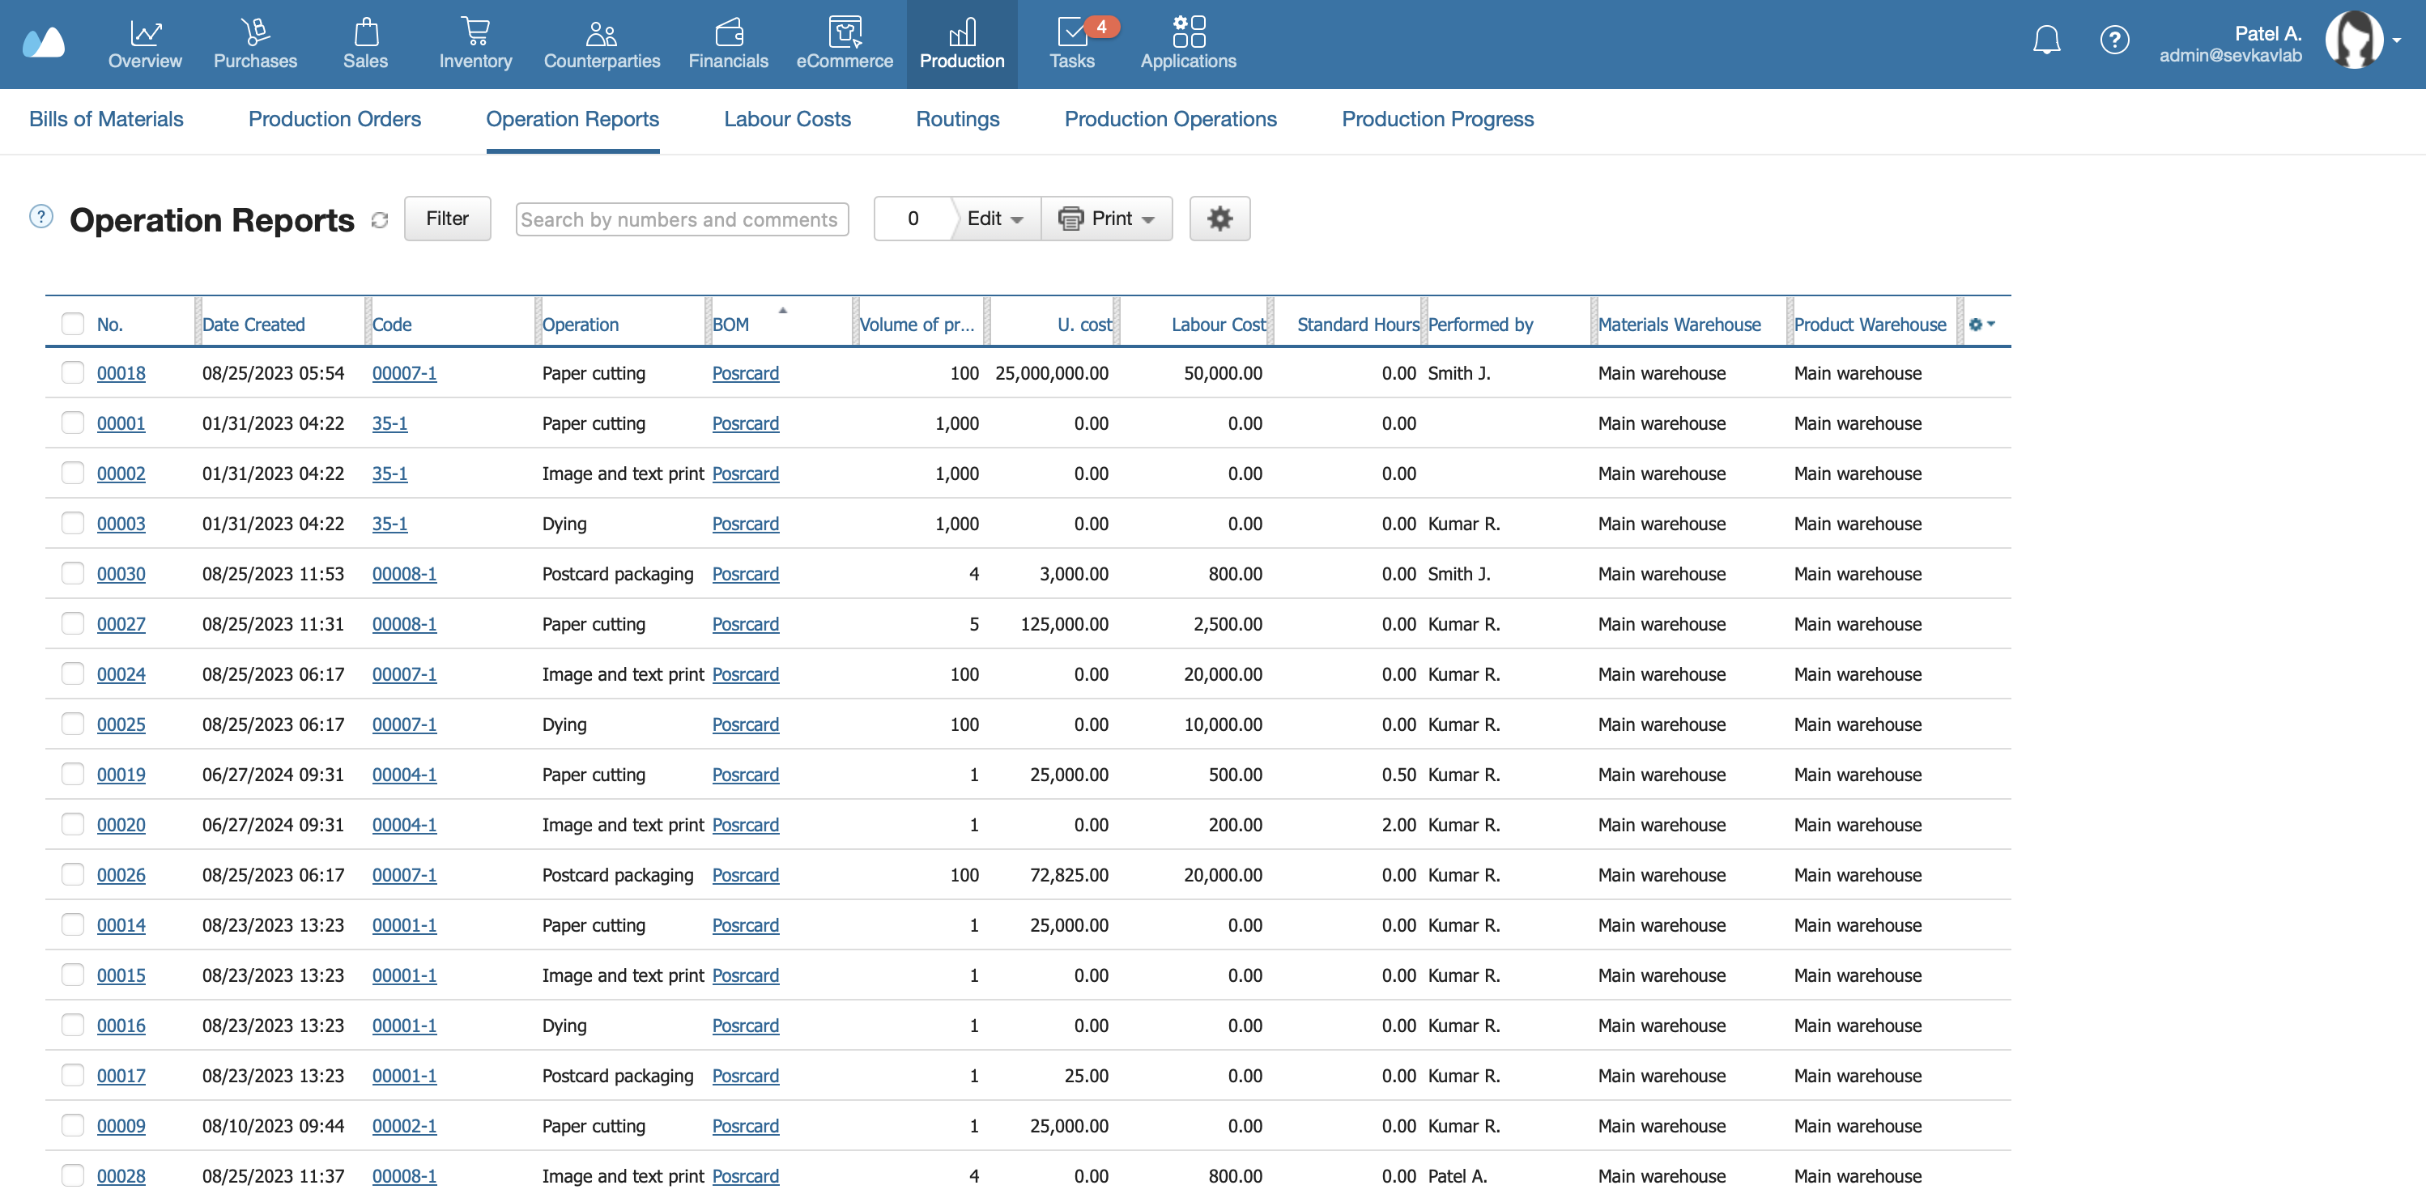Screen dimensions: 2426x1198
Task: Sort by the Standard Hours column
Action: tap(1357, 325)
